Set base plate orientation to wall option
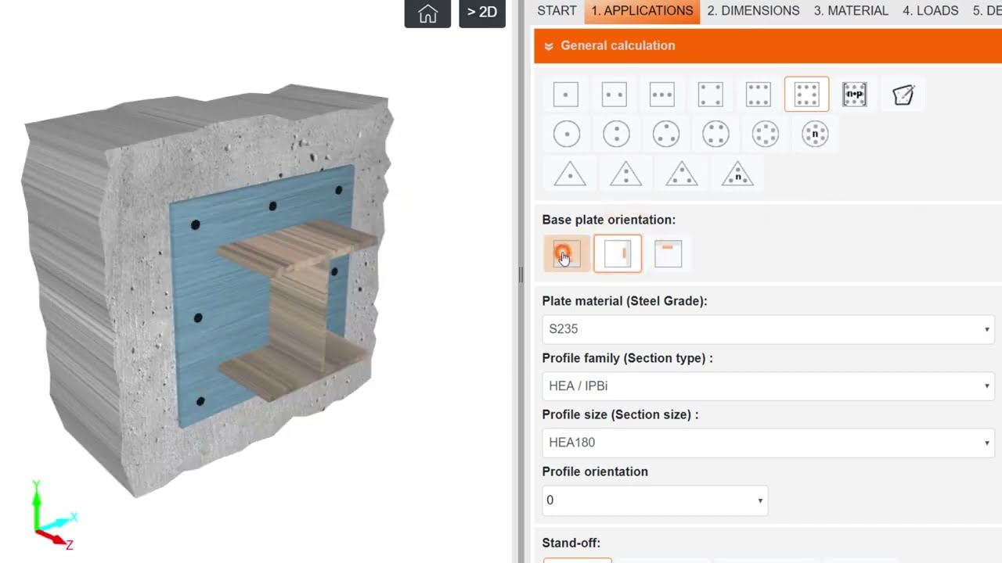 [x=618, y=253]
